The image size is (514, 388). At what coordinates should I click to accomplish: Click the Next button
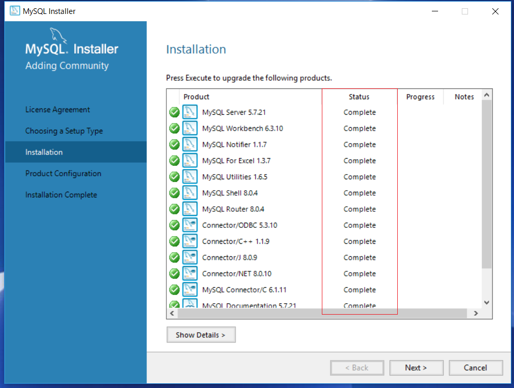tap(416, 367)
